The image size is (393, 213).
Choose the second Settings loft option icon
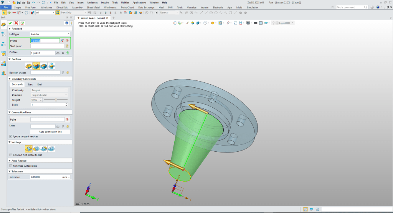tap(36, 149)
